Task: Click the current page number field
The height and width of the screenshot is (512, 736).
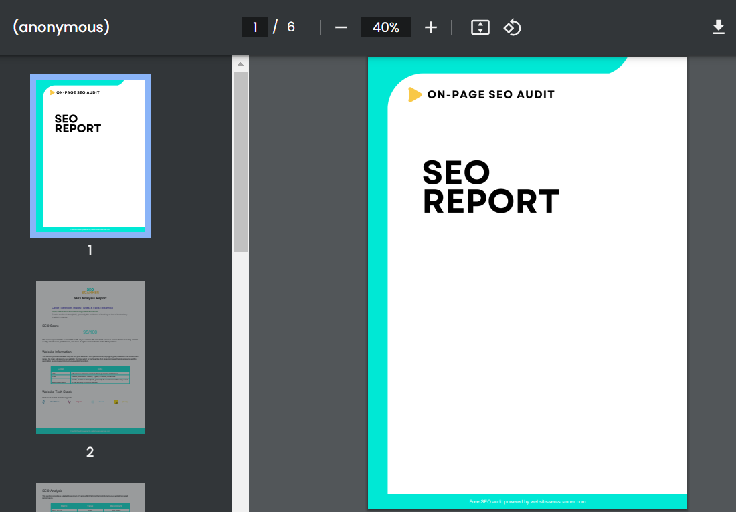Action: click(x=255, y=27)
